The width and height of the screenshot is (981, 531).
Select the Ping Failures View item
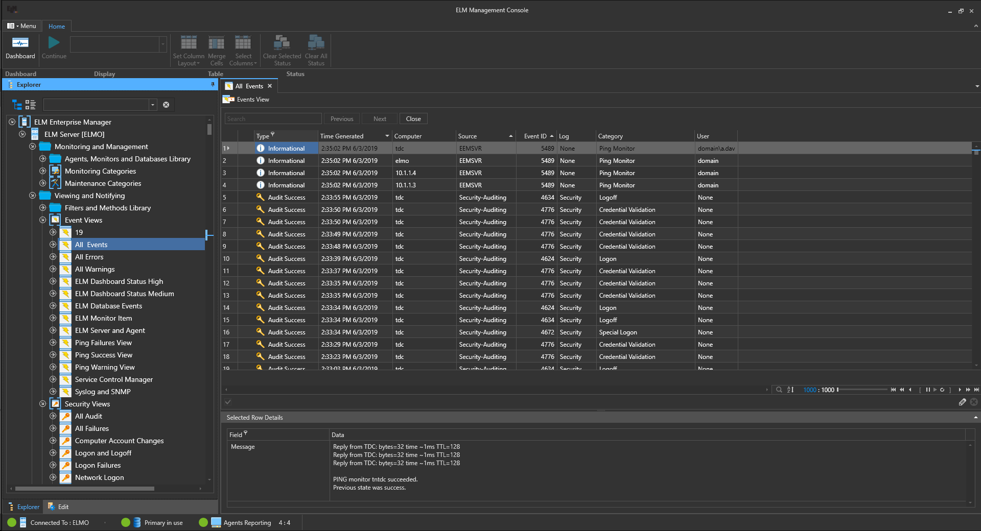point(103,343)
